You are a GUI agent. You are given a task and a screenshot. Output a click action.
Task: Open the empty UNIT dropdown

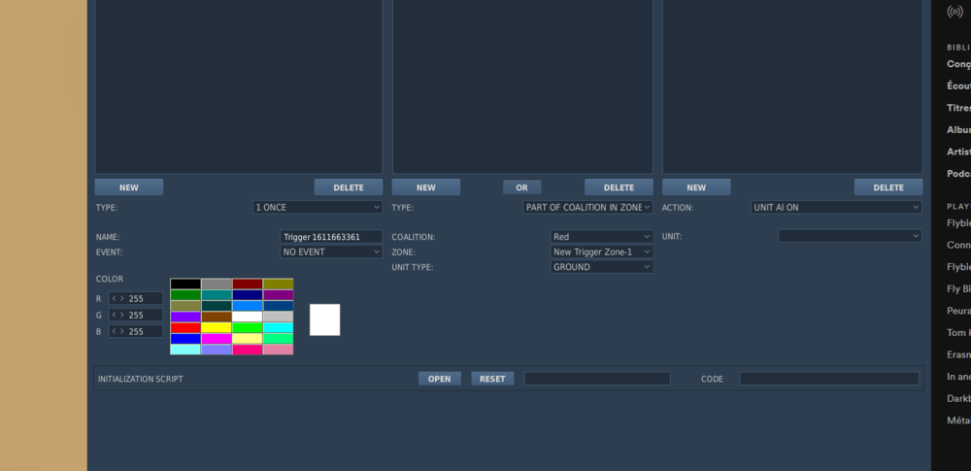[x=850, y=236]
